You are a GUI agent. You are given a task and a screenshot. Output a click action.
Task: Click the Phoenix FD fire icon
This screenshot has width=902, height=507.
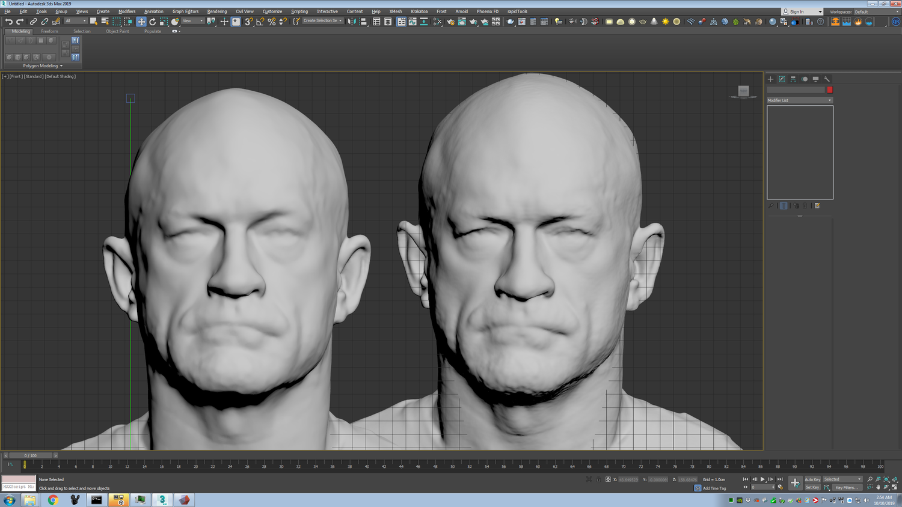point(858,22)
